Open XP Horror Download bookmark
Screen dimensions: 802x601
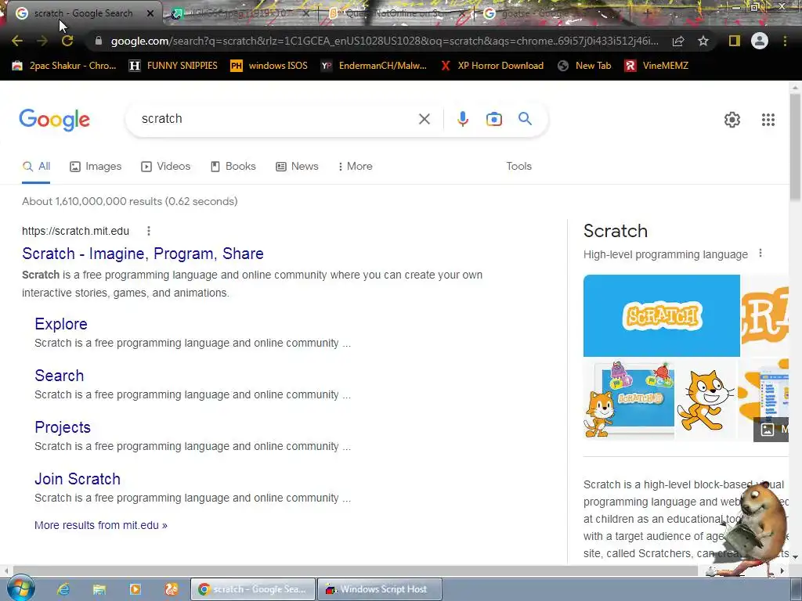492,66
